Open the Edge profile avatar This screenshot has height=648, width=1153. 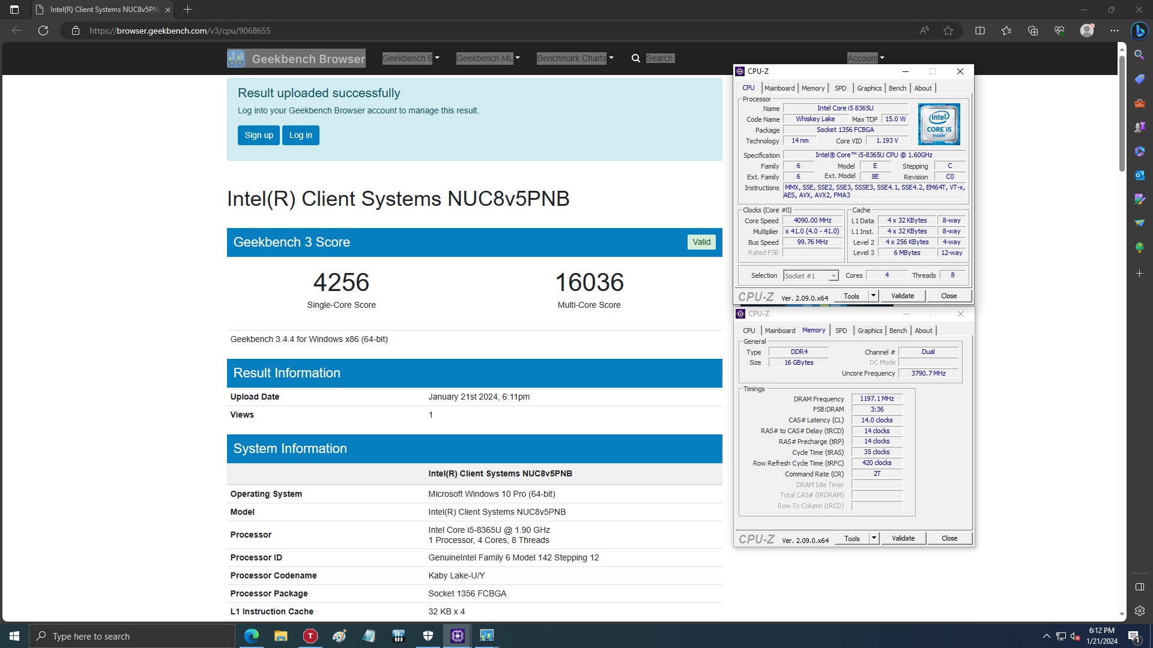[1087, 31]
